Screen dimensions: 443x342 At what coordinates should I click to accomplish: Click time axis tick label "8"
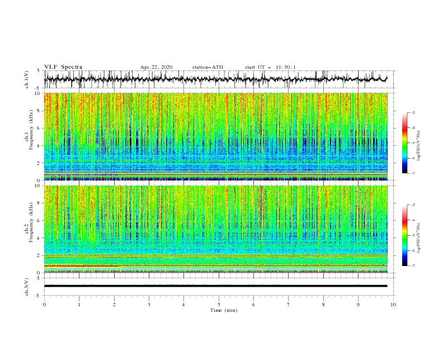coord(323,305)
